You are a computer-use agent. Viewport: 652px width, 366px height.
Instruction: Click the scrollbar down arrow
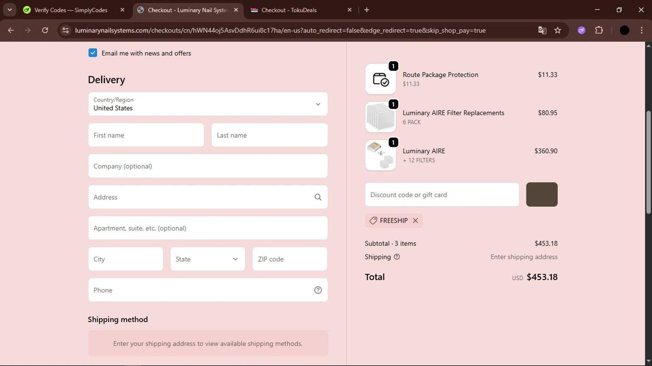pos(649,361)
